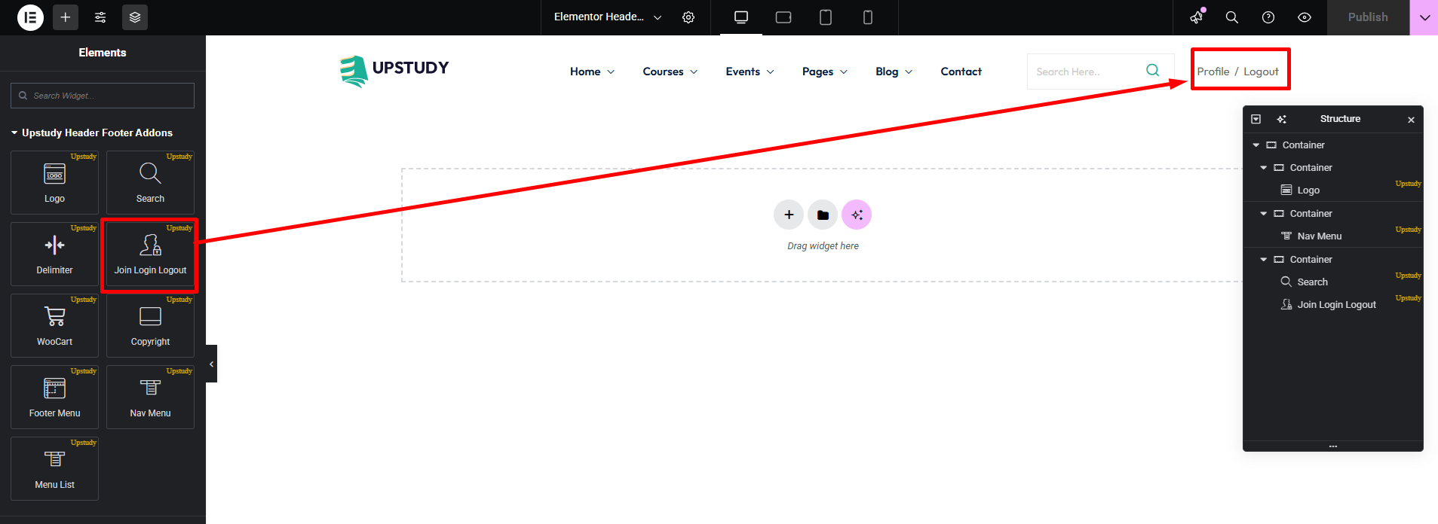
Task: Open the Finder search icon in top bar
Action: 1232,17
